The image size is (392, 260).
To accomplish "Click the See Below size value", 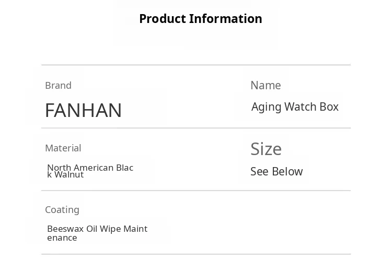I will point(276,172).
